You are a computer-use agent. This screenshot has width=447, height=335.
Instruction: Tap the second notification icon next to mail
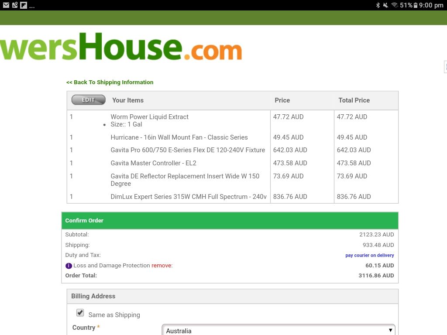pyautogui.click(x=15, y=5)
